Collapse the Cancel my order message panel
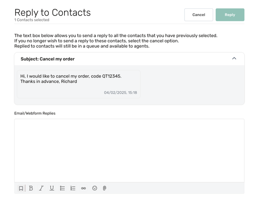The image size is (258, 200). (x=234, y=59)
